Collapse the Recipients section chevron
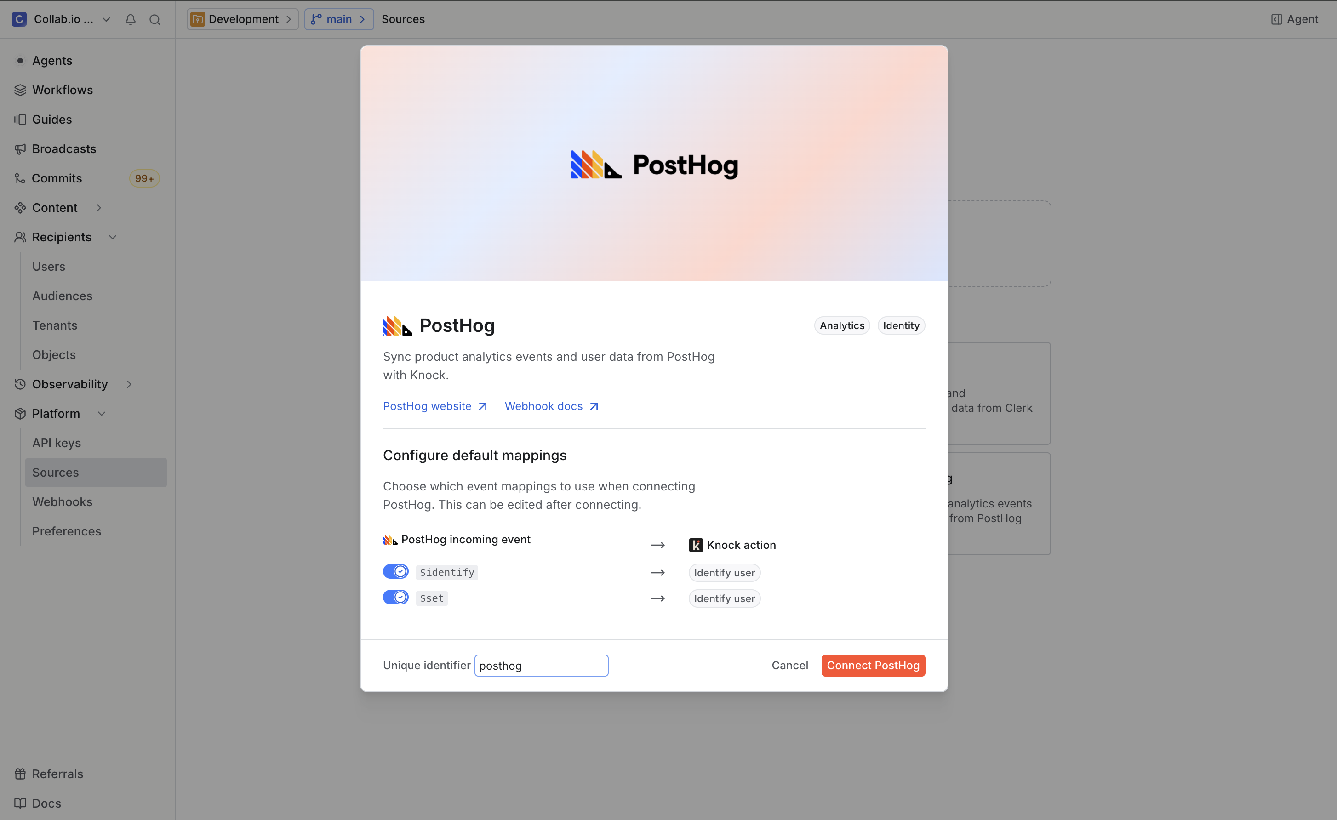 point(113,237)
